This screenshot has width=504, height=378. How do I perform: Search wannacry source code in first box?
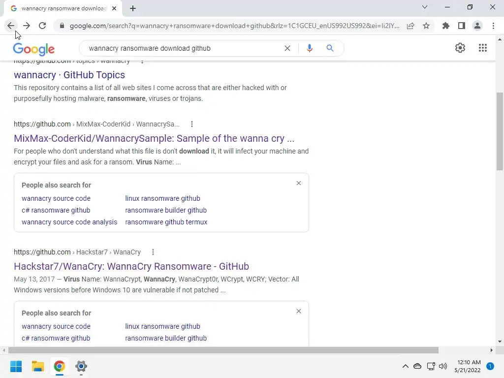(56, 198)
